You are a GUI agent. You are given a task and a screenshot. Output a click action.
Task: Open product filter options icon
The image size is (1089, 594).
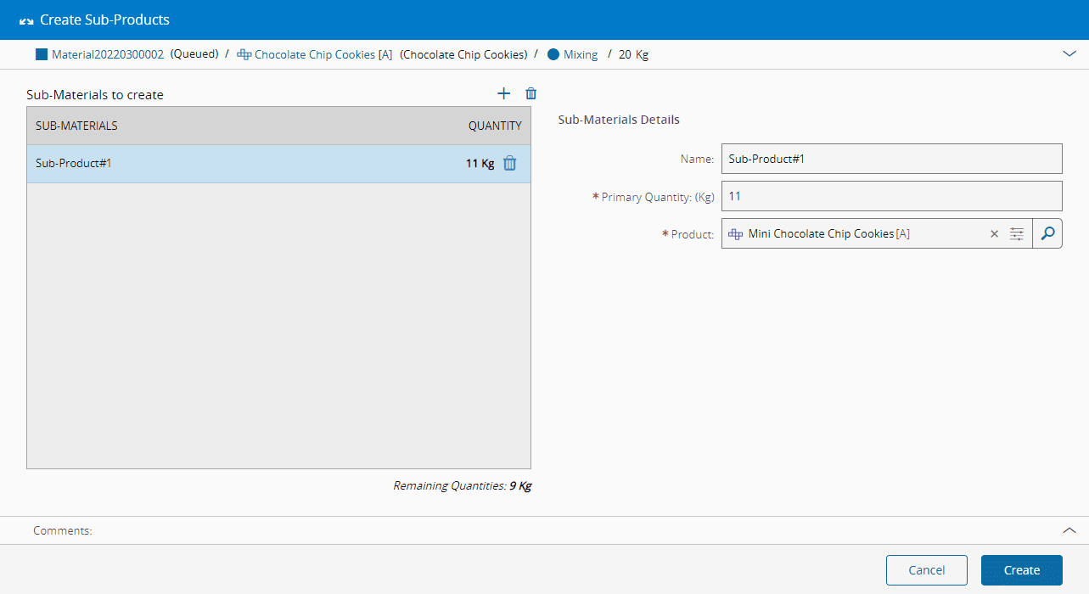(x=1017, y=234)
